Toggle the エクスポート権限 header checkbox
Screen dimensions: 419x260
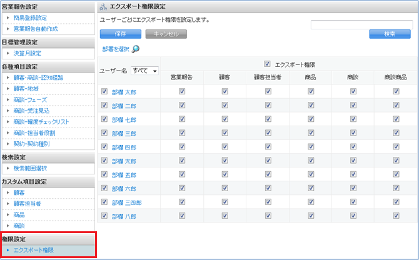pyautogui.click(x=268, y=63)
